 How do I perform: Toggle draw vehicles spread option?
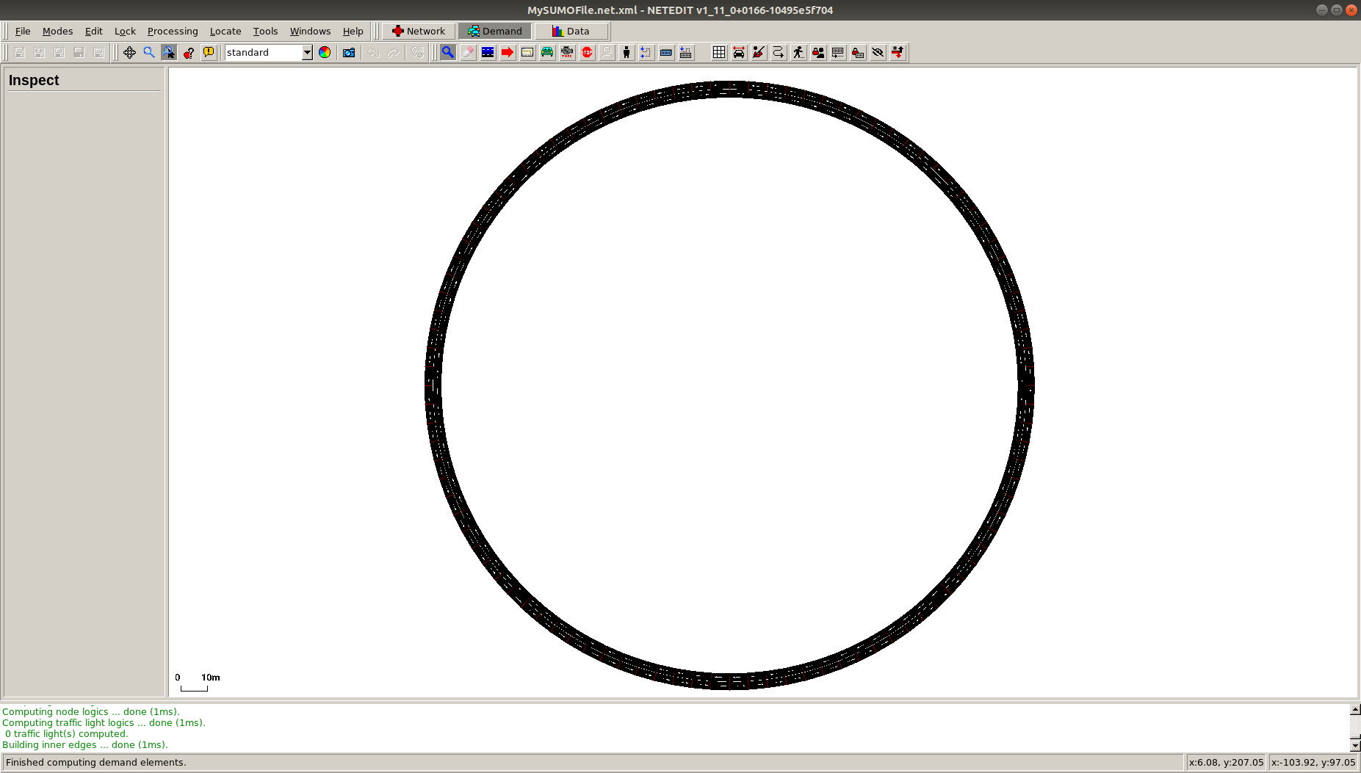739,52
